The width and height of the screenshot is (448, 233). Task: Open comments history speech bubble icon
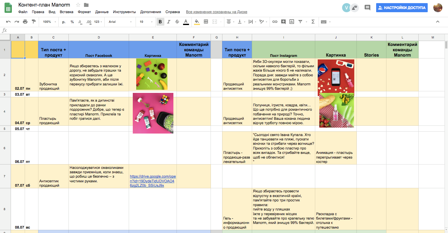tap(367, 8)
